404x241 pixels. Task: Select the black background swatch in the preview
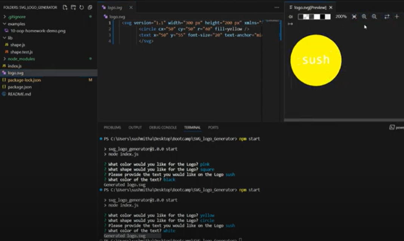coord(322,17)
